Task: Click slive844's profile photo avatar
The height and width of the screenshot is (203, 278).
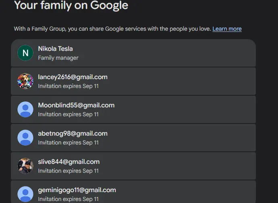Action: pos(25,166)
